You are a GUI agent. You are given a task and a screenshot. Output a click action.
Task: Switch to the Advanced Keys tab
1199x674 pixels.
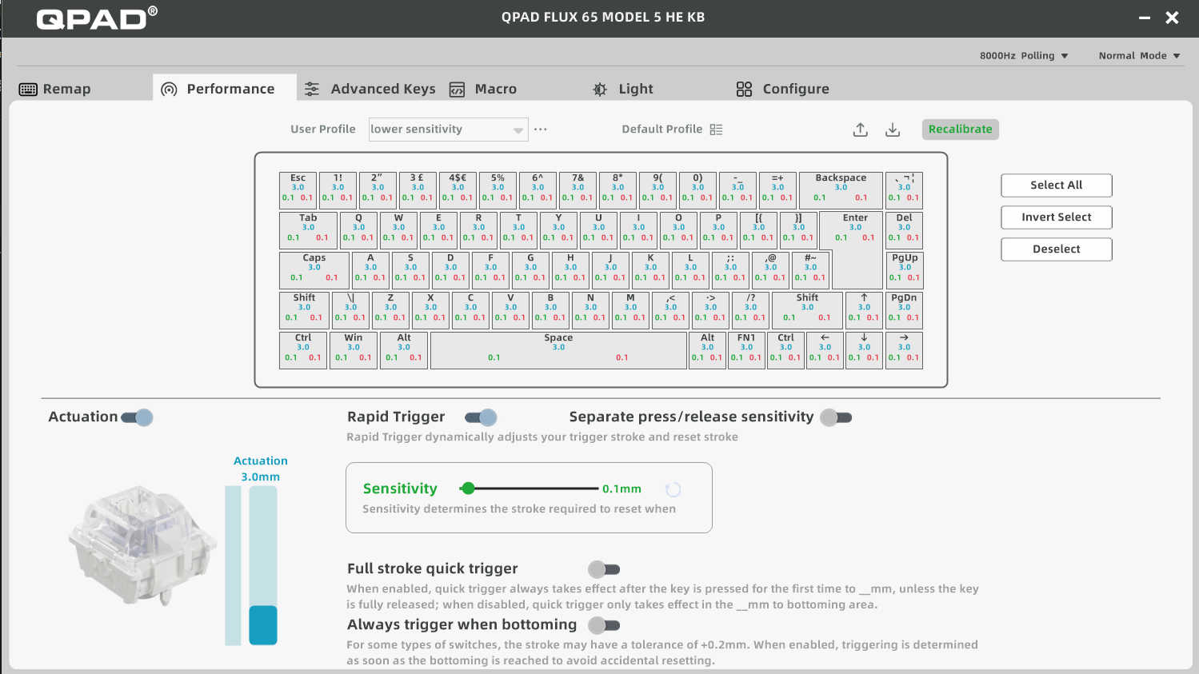point(370,89)
